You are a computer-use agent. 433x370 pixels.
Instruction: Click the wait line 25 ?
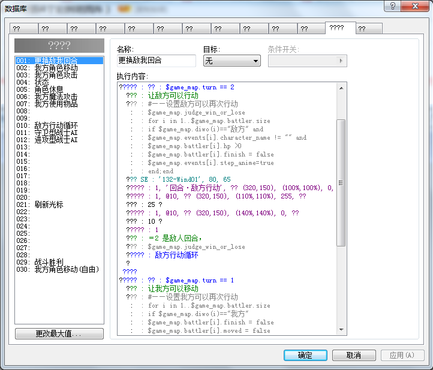click(144, 204)
